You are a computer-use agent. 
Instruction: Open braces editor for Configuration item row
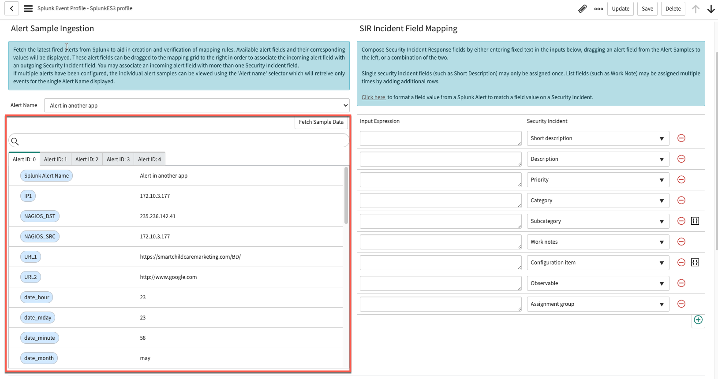[x=695, y=263]
